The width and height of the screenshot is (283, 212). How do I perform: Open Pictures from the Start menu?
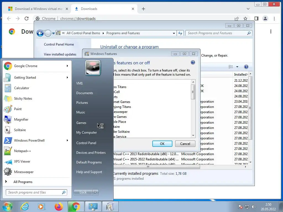[82, 103]
